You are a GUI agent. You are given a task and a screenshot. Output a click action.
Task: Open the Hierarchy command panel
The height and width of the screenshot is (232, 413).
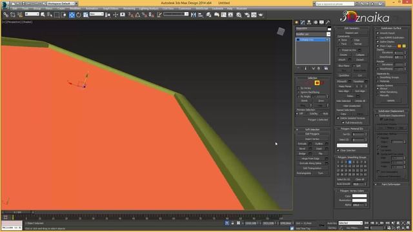(309, 23)
